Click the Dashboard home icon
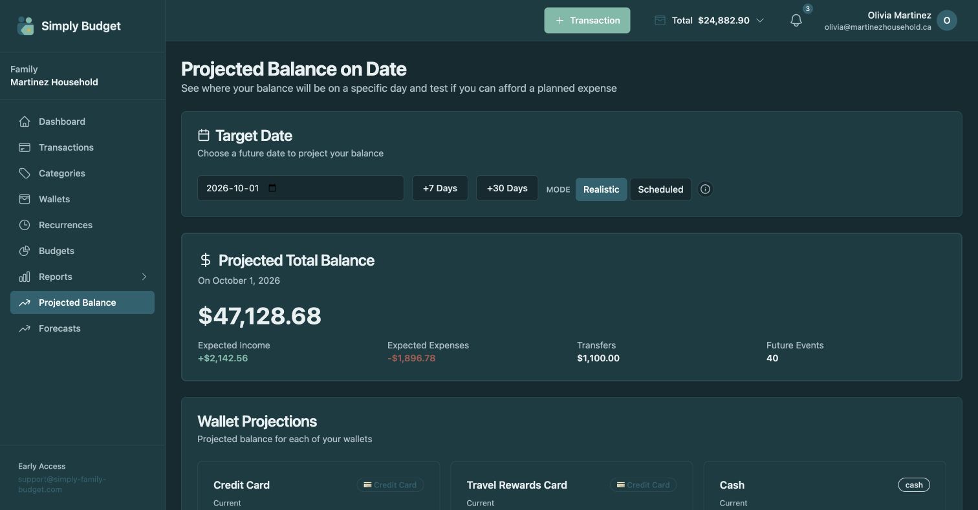This screenshot has height=510, width=978. click(x=25, y=122)
